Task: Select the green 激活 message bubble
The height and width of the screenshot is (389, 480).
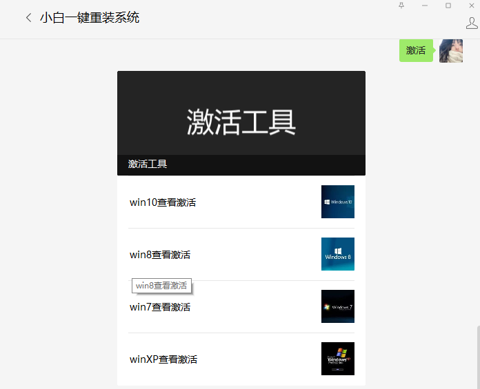Action: click(415, 50)
